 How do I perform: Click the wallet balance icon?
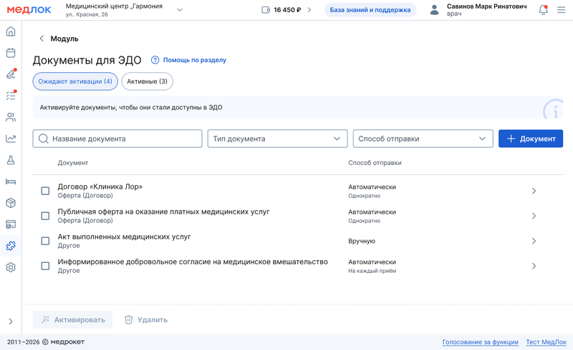click(x=266, y=10)
